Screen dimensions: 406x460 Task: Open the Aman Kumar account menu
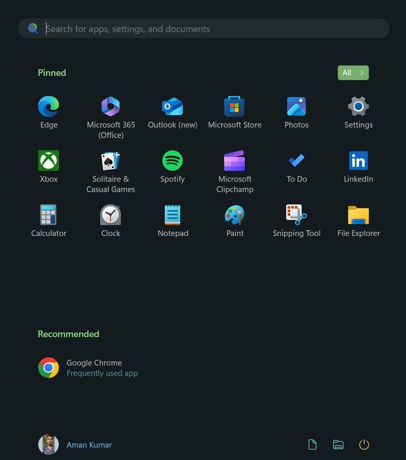[x=75, y=445]
